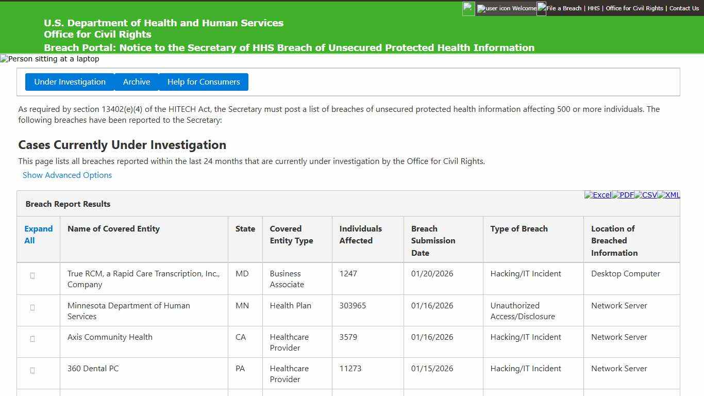704x396 pixels.
Task: Expand the Minnesota Department of Human Services row
Action: (x=32, y=308)
